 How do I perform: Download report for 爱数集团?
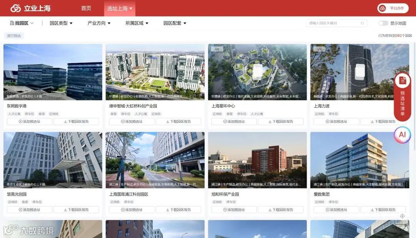(383, 210)
